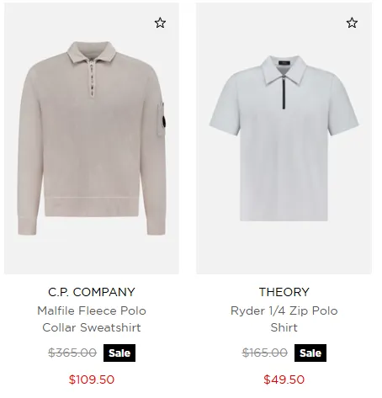
Task: Click the Sale badge beside $365.00
Action: coord(119,353)
